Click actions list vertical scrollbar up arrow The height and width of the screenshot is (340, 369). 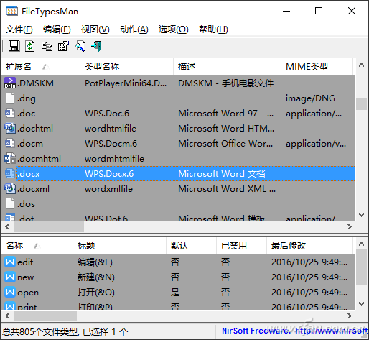tap(361, 244)
